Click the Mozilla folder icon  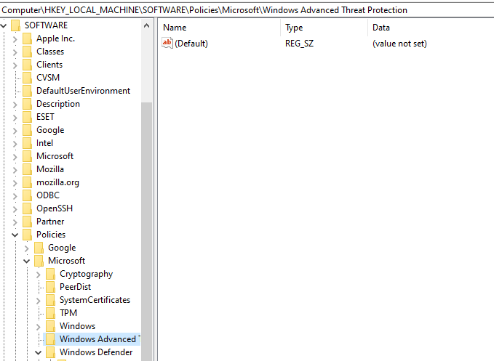(x=27, y=169)
